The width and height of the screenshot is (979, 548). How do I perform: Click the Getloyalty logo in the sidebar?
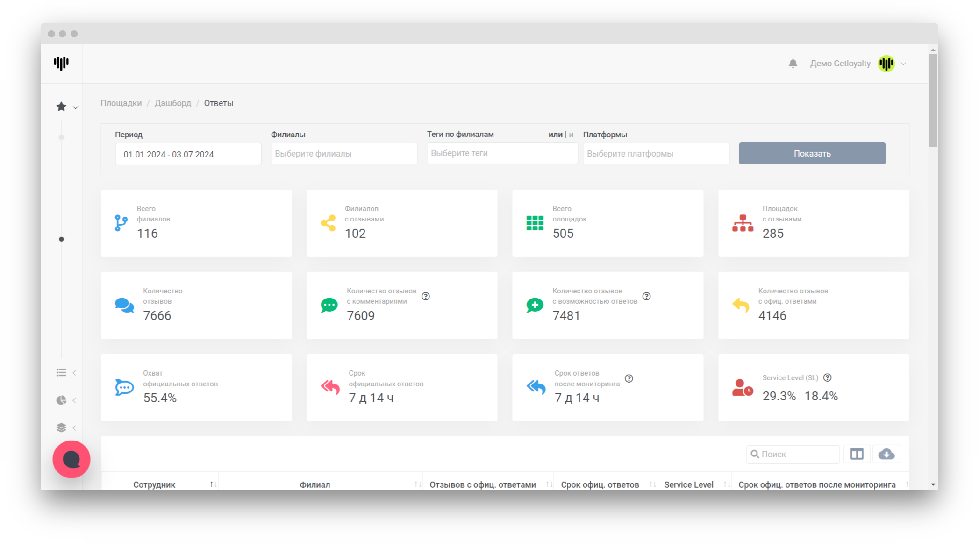[x=61, y=63]
